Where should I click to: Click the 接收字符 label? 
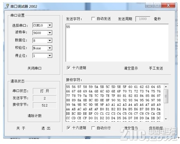point(74,80)
